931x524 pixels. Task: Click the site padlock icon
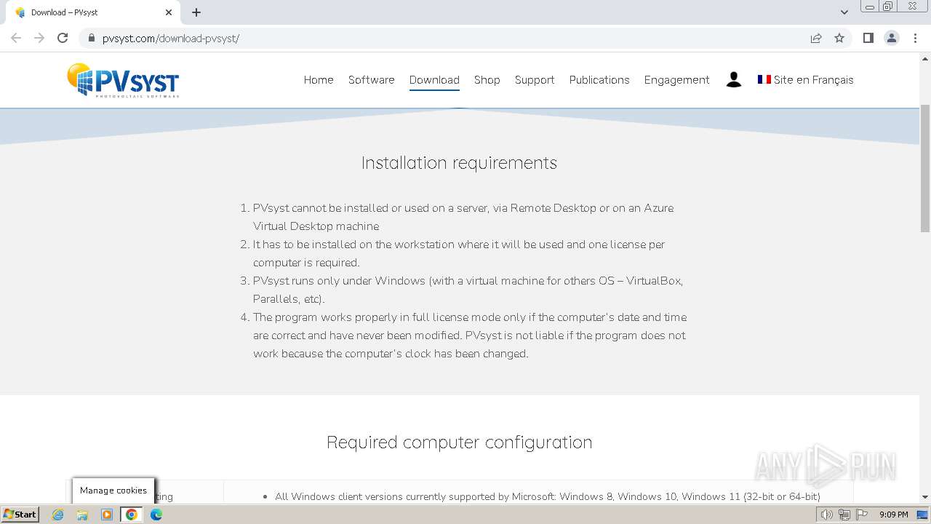pyautogui.click(x=92, y=38)
